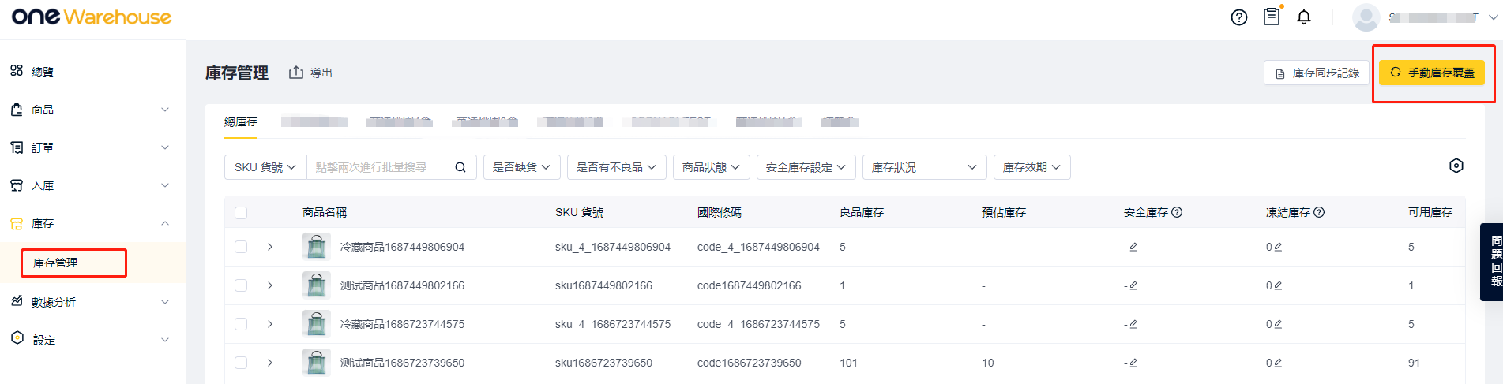Edit safety stock pencil for 冷藏商品1687449806904
The height and width of the screenshot is (384, 1503).
[x=1133, y=248]
